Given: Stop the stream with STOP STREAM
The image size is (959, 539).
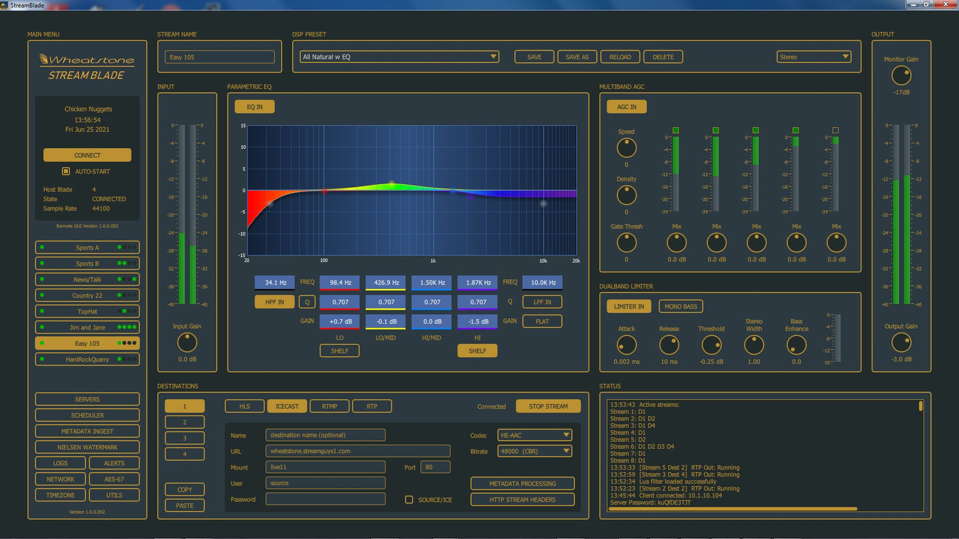Looking at the screenshot, I should tap(547, 406).
